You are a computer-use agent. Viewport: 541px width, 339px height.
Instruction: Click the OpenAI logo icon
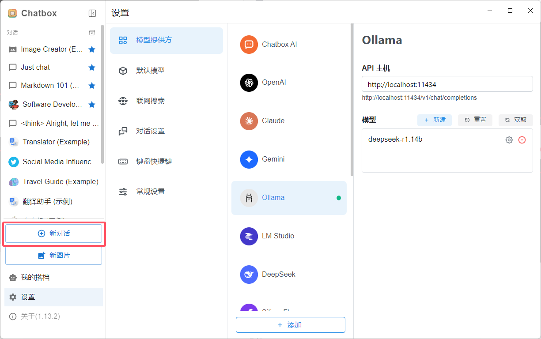coord(249,83)
